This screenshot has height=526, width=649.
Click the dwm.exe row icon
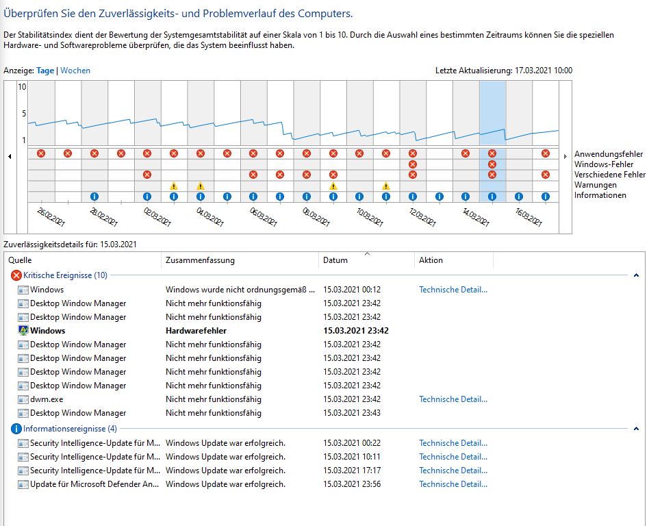[23, 400]
